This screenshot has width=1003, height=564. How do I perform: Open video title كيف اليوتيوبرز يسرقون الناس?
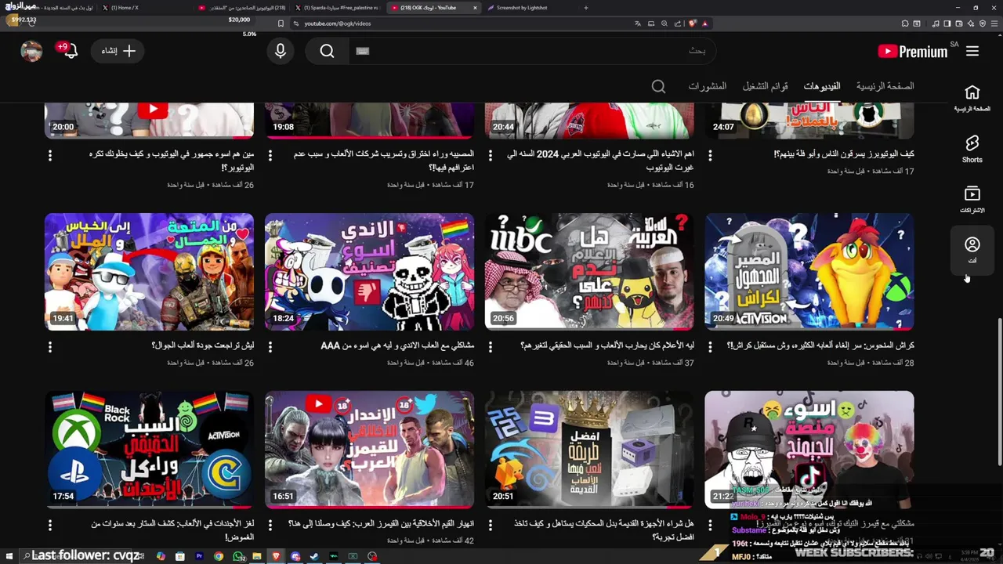(x=843, y=154)
